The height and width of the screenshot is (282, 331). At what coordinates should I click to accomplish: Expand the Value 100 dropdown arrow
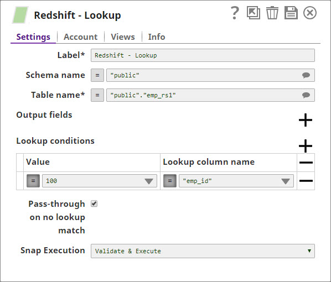149,181
